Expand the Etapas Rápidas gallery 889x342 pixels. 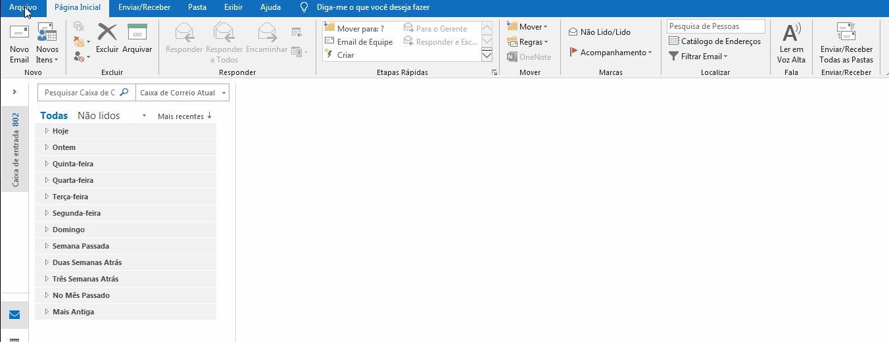click(x=487, y=55)
